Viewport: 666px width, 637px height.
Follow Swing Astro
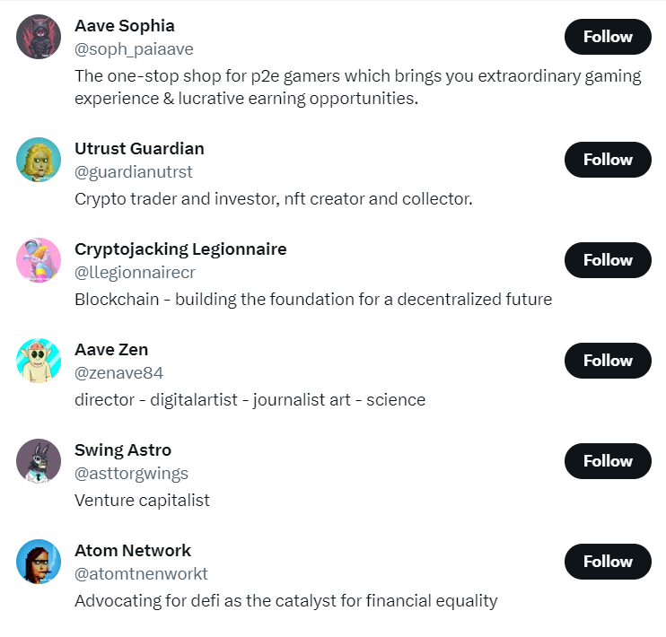pyautogui.click(x=608, y=461)
